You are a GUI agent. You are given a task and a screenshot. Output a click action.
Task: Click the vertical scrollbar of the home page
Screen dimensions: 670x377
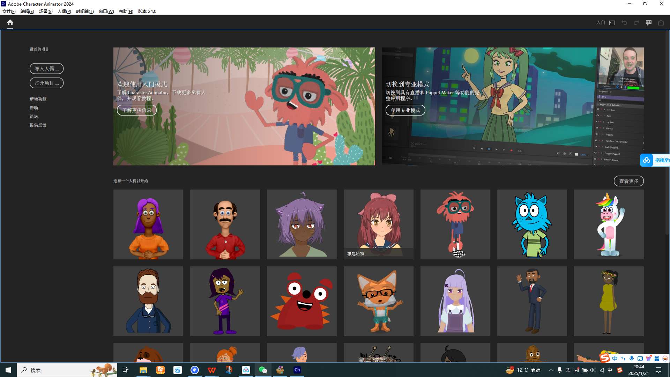667,133
